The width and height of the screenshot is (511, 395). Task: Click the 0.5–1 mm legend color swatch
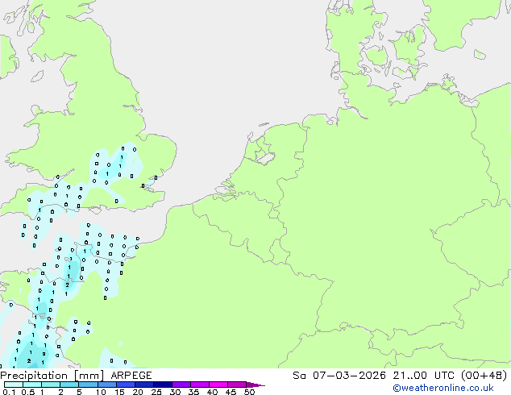(x=32, y=385)
